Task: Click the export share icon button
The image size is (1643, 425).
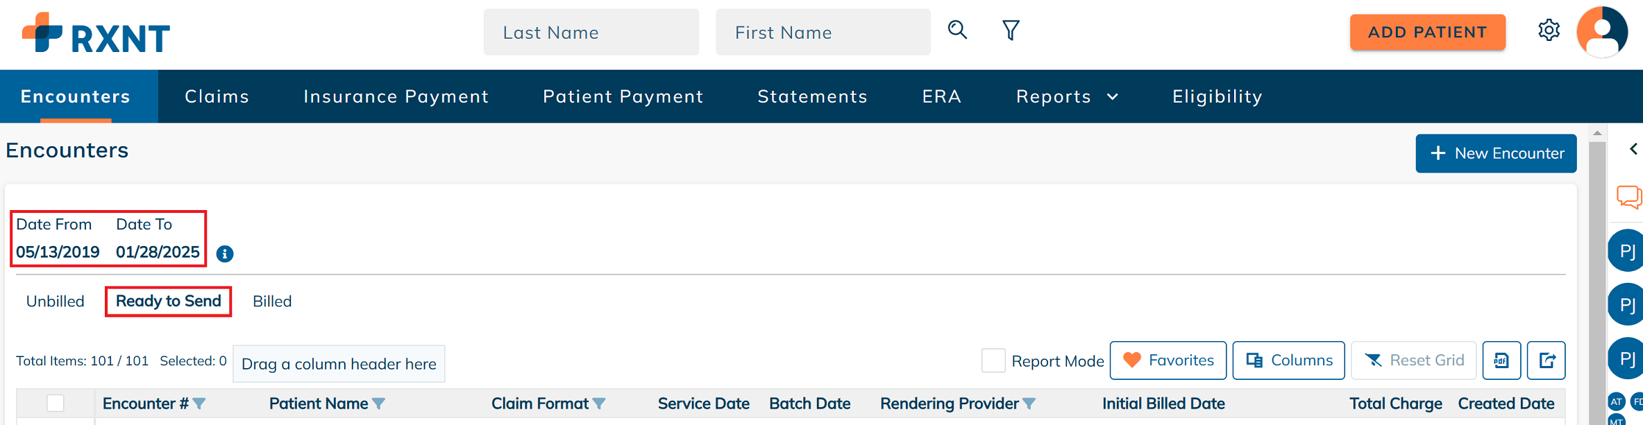Action: (1547, 361)
